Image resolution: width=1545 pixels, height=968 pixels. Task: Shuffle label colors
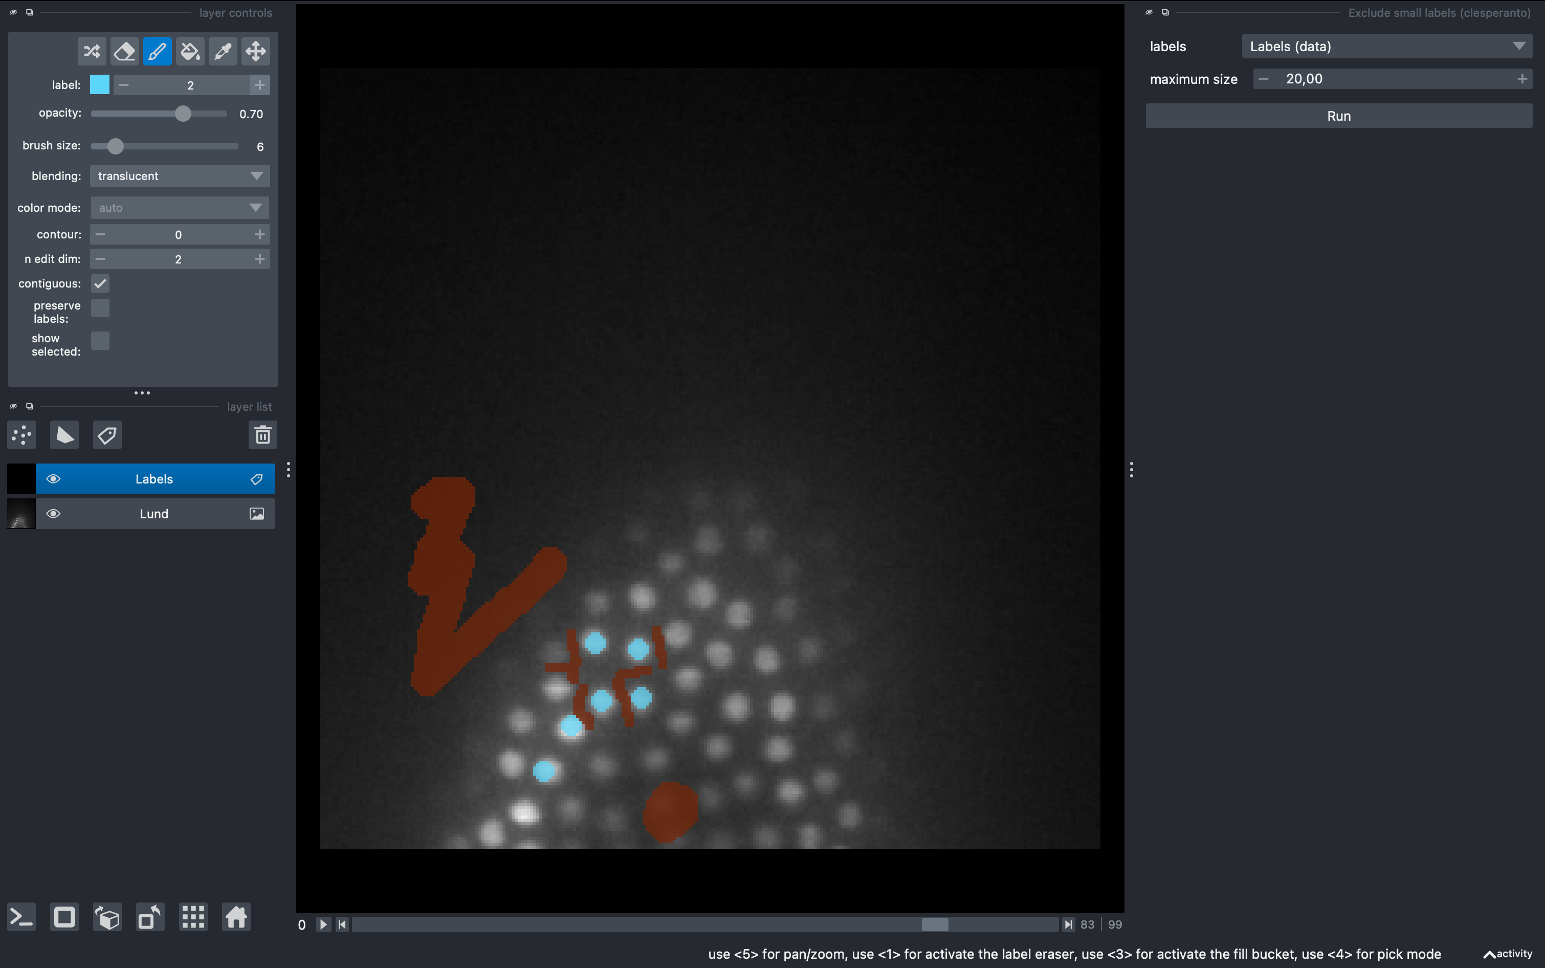pos(92,51)
